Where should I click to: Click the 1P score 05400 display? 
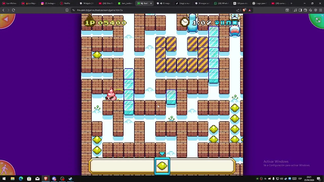coord(105,23)
